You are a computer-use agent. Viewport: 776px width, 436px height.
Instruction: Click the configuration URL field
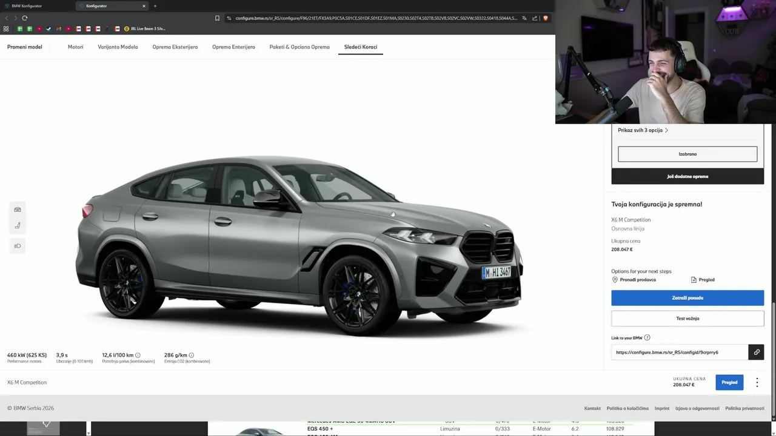point(680,352)
